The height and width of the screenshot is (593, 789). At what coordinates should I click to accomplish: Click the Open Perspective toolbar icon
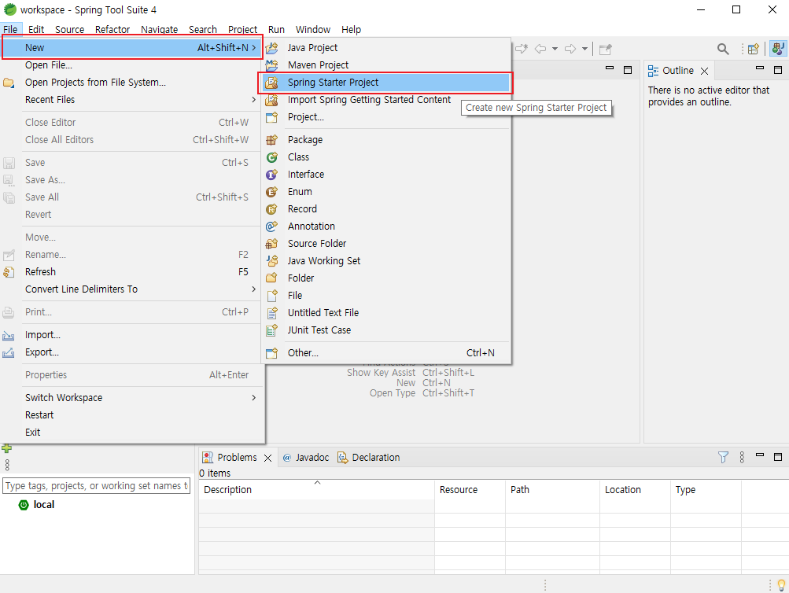coord(754,49)
